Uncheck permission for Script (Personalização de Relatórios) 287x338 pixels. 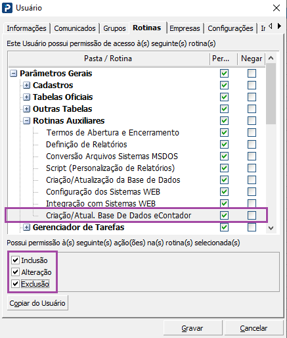tap(224, 168)
